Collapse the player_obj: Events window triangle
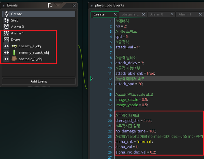This screenshot has width=204, height=159. coord(91,5)
